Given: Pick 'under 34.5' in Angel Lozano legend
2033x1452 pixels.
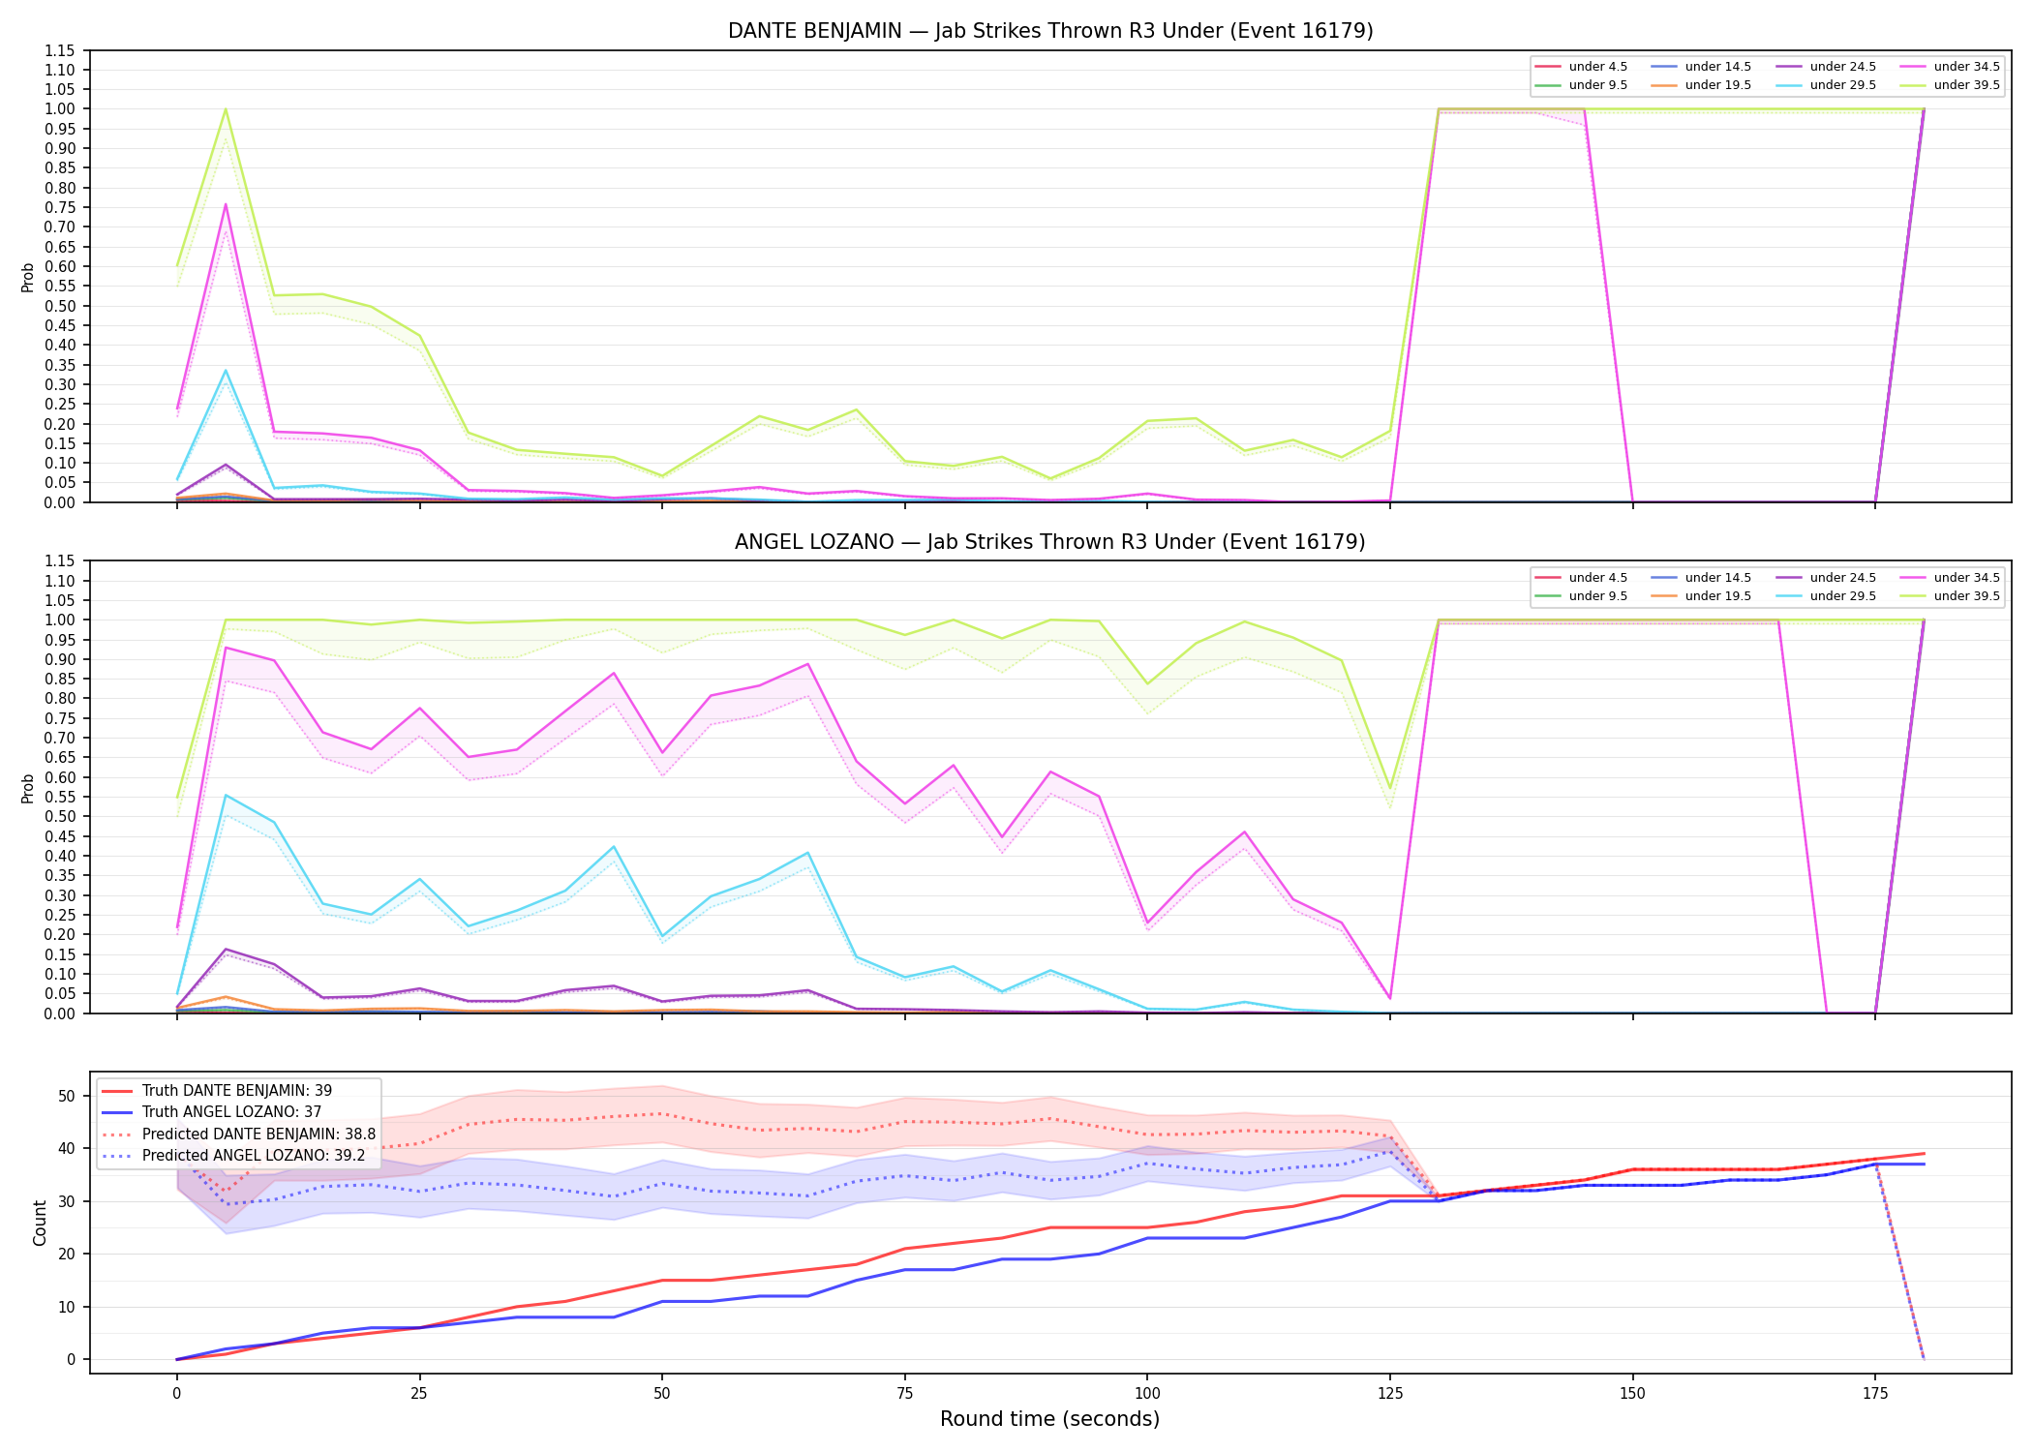Looking at the screenshot, I should 1967,578.
